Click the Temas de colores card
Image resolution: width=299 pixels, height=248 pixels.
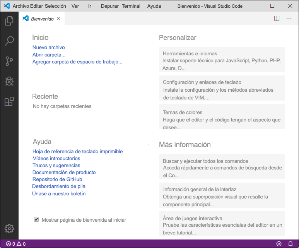coord(222,116)
